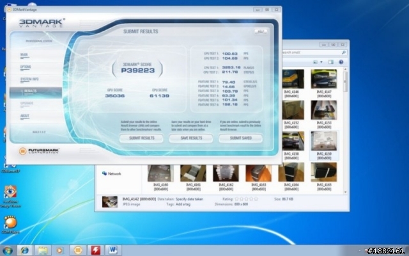409x256 pixels.
Task: Select thumbnail IMG_4163 in Explorer
Action: pos(258,173)
